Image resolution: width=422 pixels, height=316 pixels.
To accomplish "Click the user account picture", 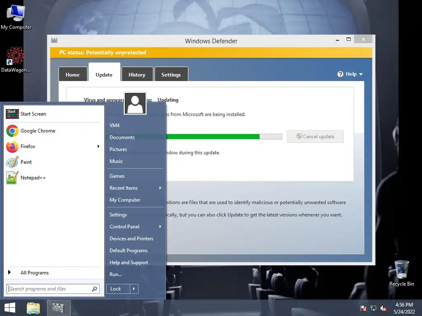I will 135,103.
